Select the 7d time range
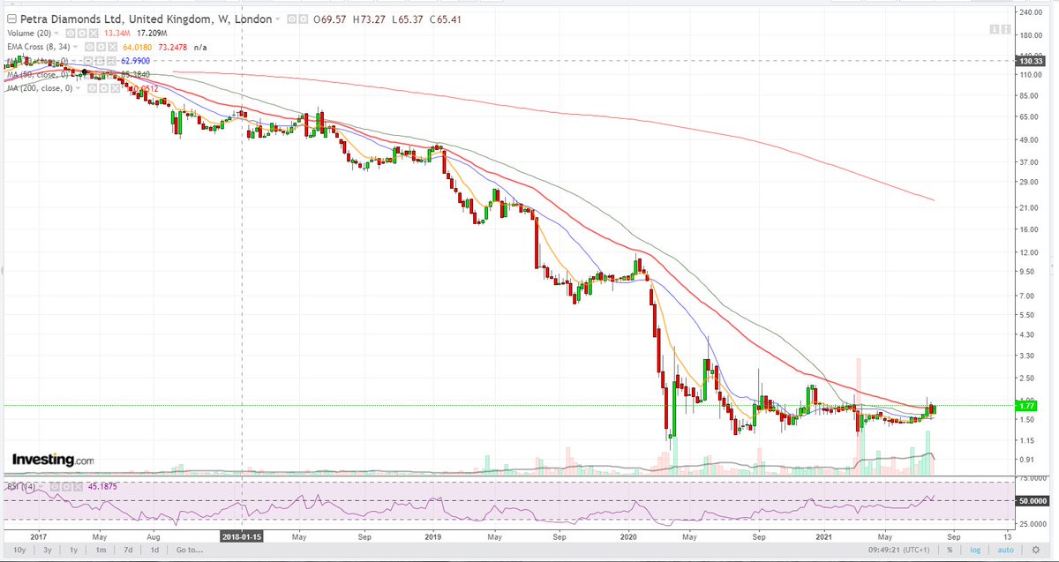Viewport: 1059px width, 562px height. [128, 550]
